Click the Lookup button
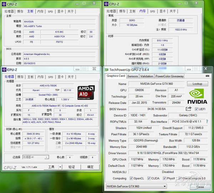This screenshot has width=214, height=193. pyautogui.click(x=197, y=84)
